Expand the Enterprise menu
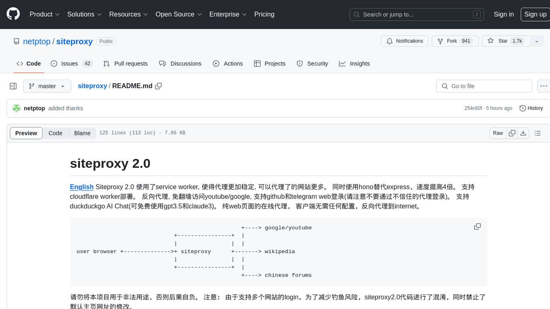 228,14
